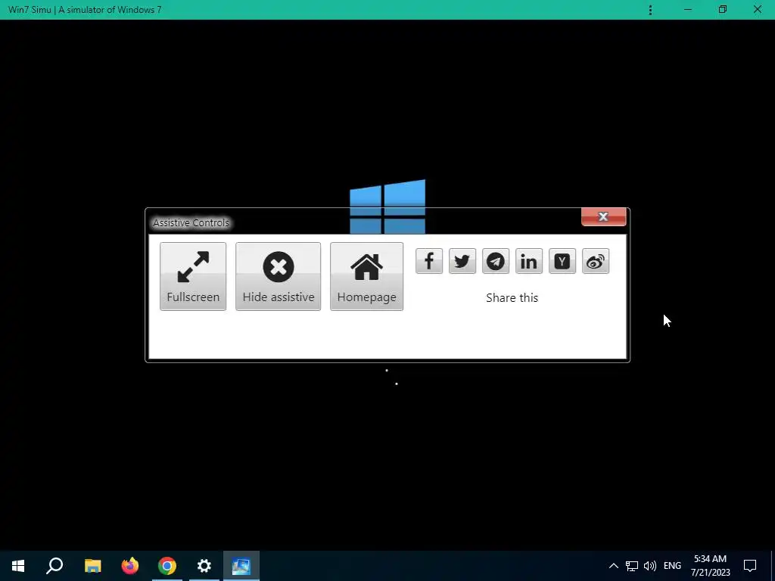775x581 pixels.
Task: Click the Share this label
Action: click(512, 297)
